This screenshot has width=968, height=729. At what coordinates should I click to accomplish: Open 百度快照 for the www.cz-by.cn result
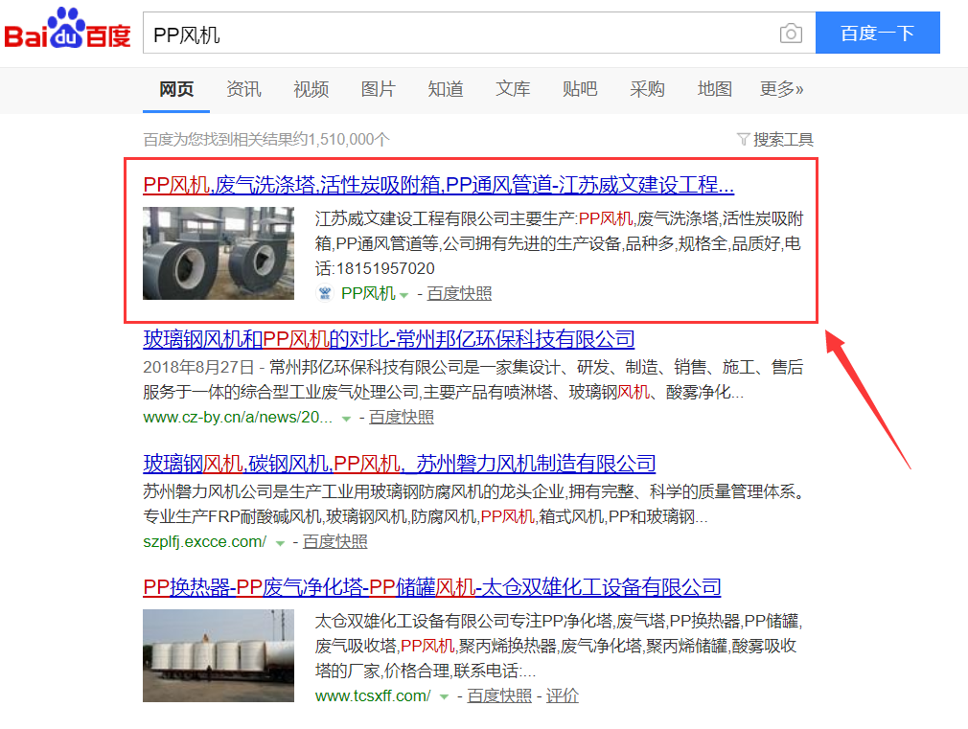coord(402,418)
